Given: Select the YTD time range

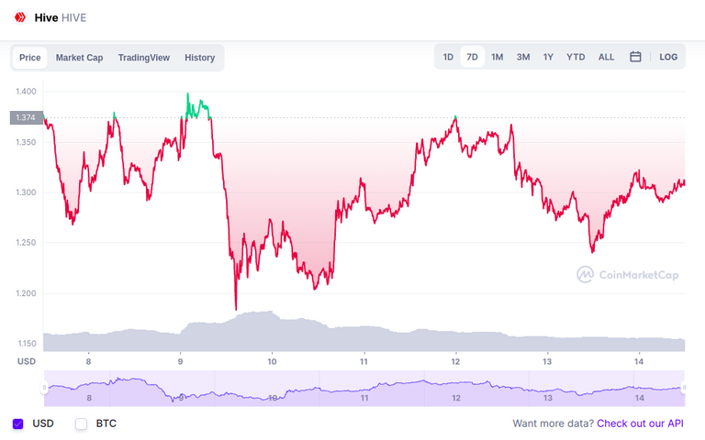Looking at the screenshot, I should [x=576, y=57].
